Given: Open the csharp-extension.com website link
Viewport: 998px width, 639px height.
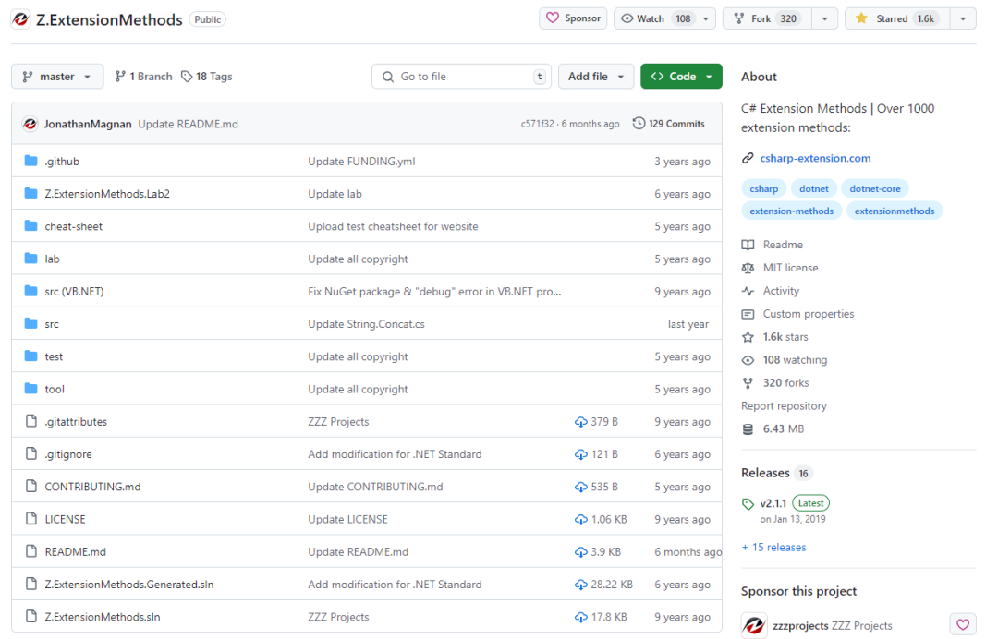Looking at the screenshot, I should pyautogui.click(x=814, y=158).
